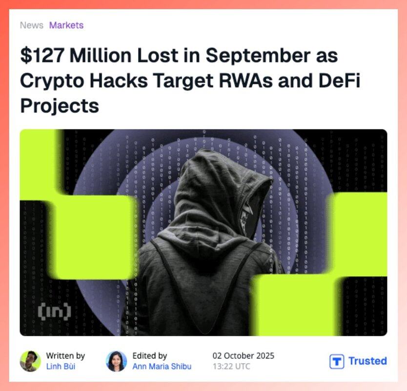This screenshot has width=407, height=391.
Task: Open Ann Maria Shibu editor profile
Action: (x=162, y=366)
